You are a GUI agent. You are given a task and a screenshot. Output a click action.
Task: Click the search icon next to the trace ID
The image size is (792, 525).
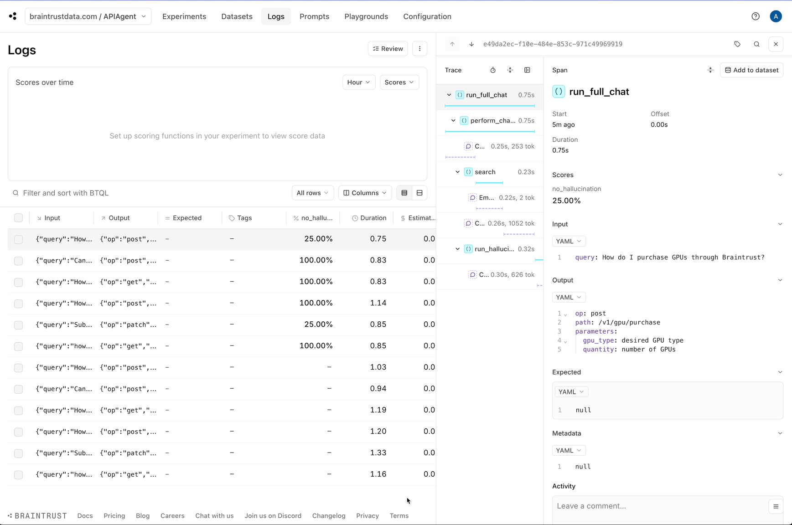click(756, 44)
